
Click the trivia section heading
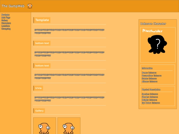click(38, 88)
